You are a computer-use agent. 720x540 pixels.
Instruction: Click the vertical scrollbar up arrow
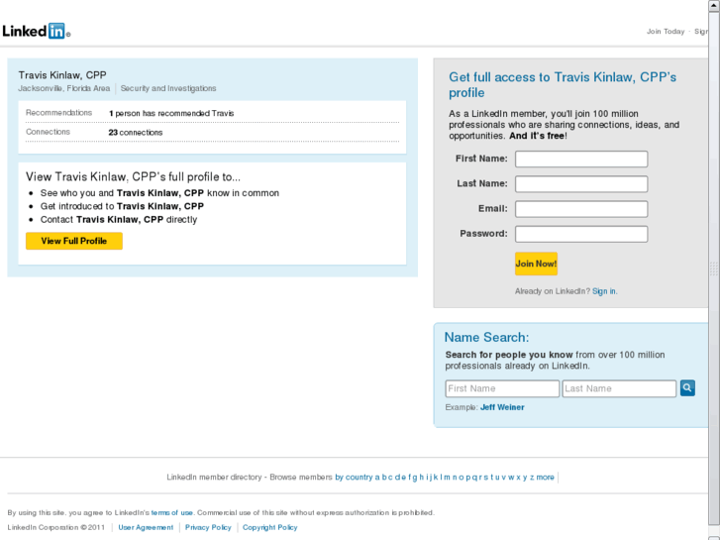(x=714, y=5)
